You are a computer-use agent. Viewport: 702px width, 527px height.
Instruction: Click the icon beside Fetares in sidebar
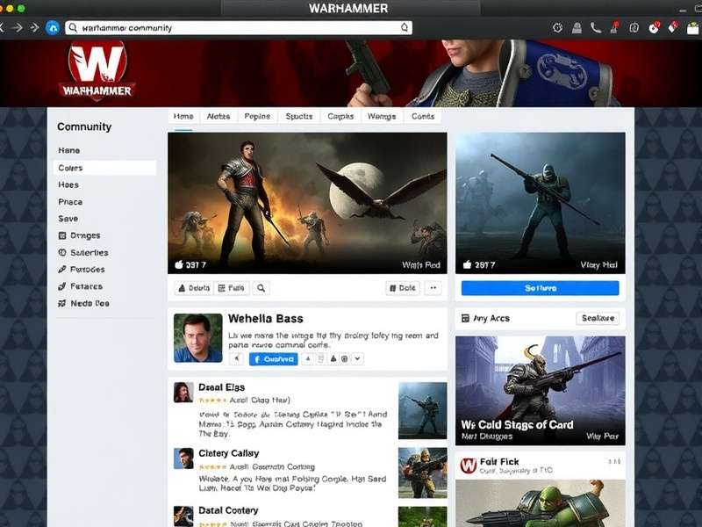point(62,286)
